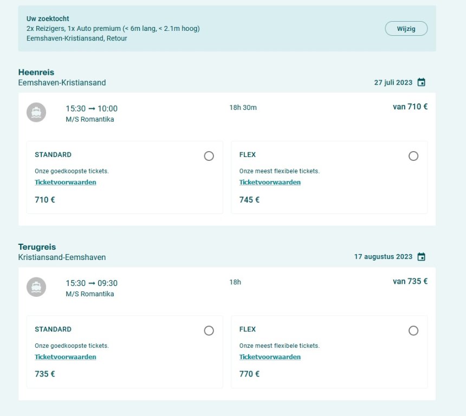Image resolution: width=466 pixels, height=416 pixels.
Task: Click the Uw zoektocht summary heading
Action: pyautogui.click(x=48, y=19)
